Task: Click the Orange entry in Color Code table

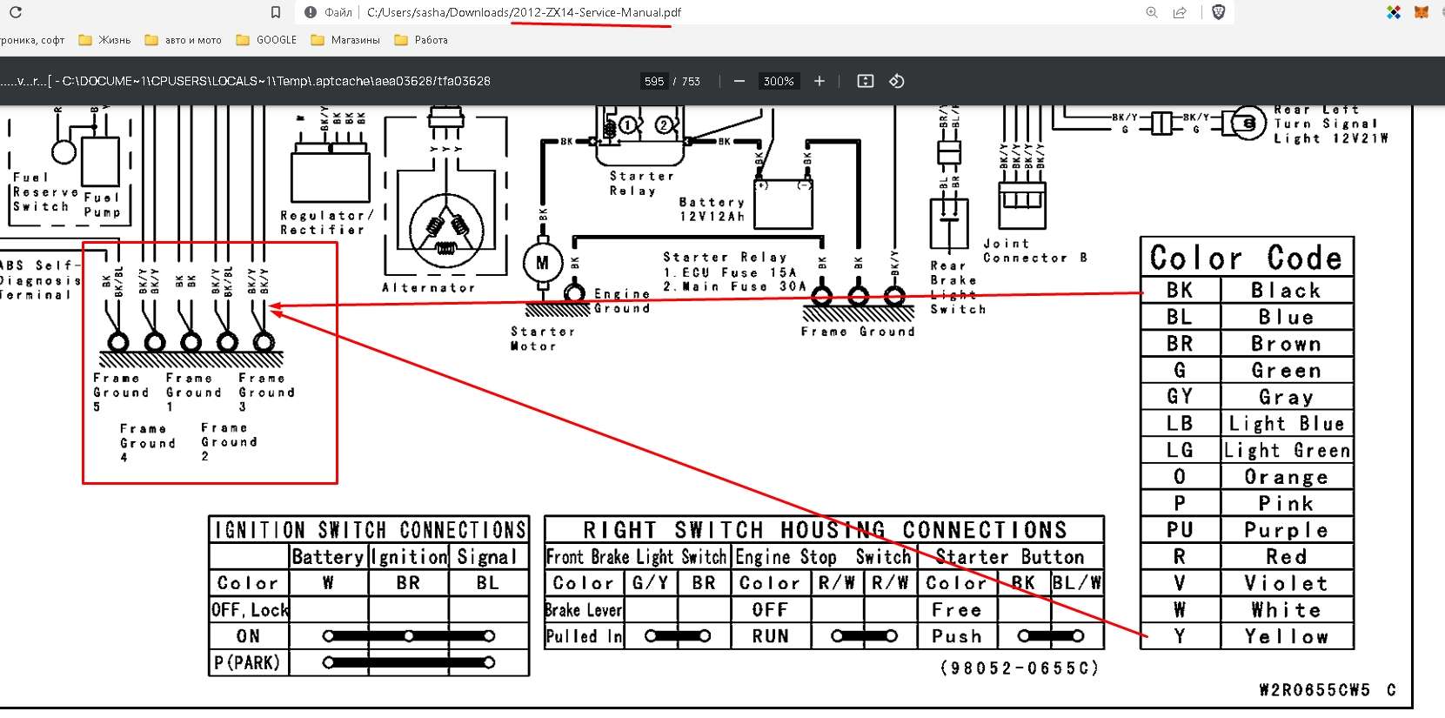Action: click(x=1286, y=477)
